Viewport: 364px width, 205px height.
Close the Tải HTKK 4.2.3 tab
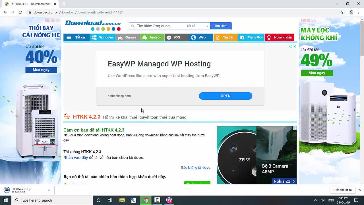pos(55,4)
